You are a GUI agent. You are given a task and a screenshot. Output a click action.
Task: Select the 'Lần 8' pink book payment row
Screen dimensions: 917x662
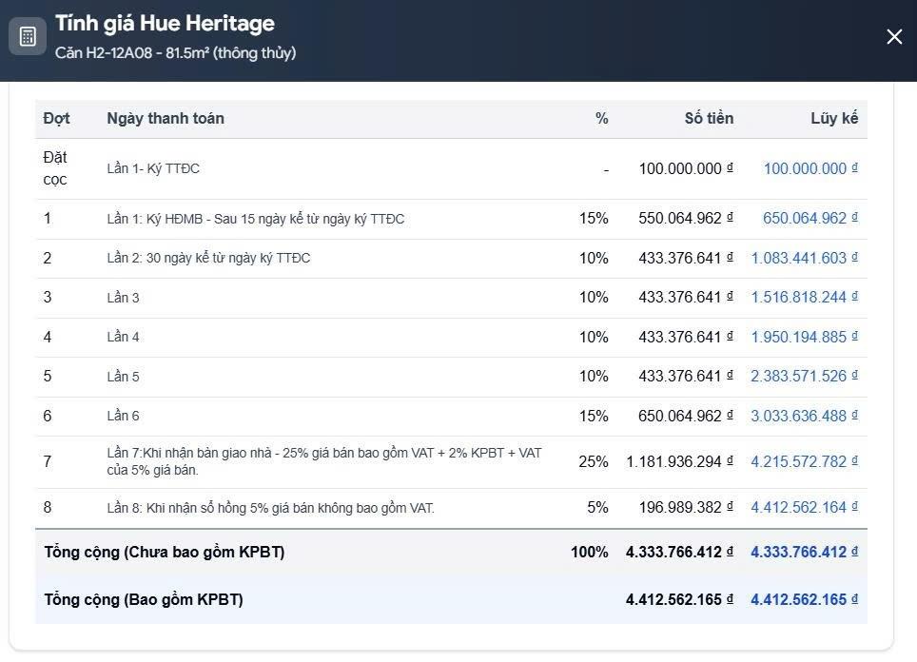point(270,508)
